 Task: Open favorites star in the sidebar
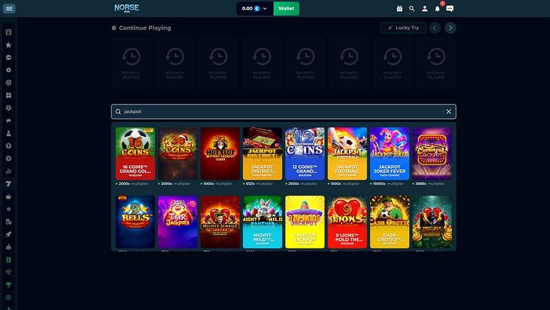click(8, 45)
